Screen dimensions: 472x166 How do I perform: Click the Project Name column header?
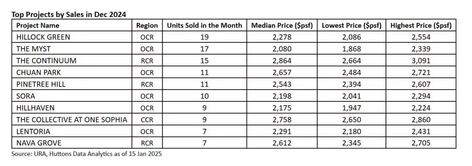tap(38, 26)
